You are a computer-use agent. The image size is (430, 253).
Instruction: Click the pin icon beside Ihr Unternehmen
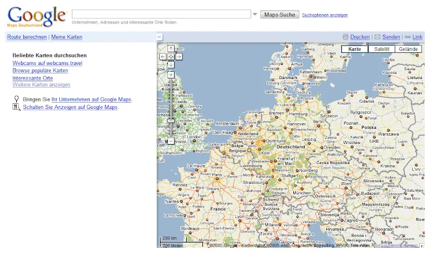pos(16,99)
